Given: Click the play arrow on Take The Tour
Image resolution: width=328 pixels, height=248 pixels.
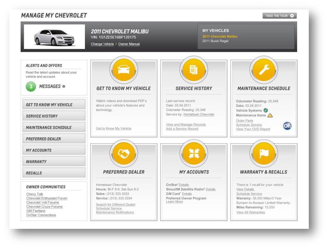Looking at the screenshot, I should (292, 16).
